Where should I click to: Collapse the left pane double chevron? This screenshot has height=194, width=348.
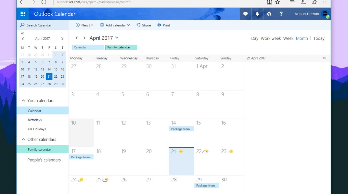[22, 33]
